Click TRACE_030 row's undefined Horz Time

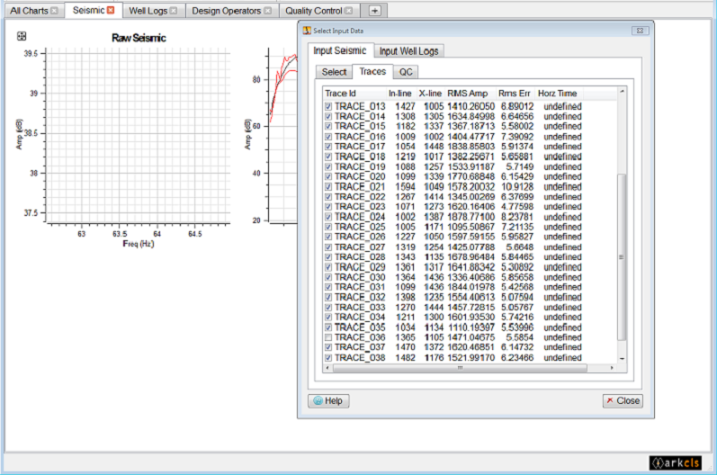click(x=562, y=277)
